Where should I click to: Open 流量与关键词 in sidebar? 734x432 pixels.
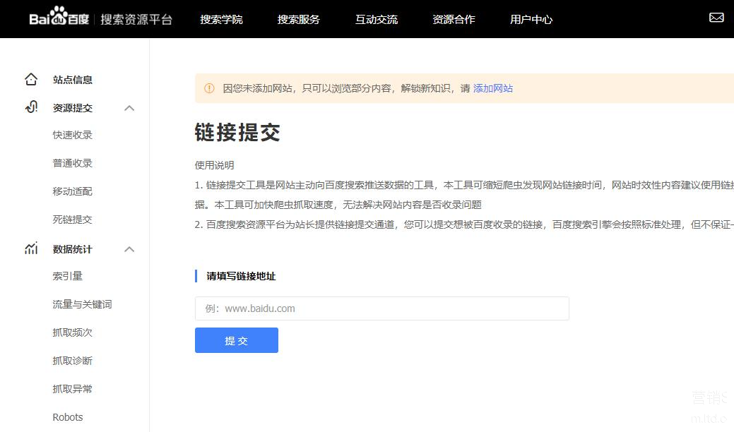click(x=82, y=304)
